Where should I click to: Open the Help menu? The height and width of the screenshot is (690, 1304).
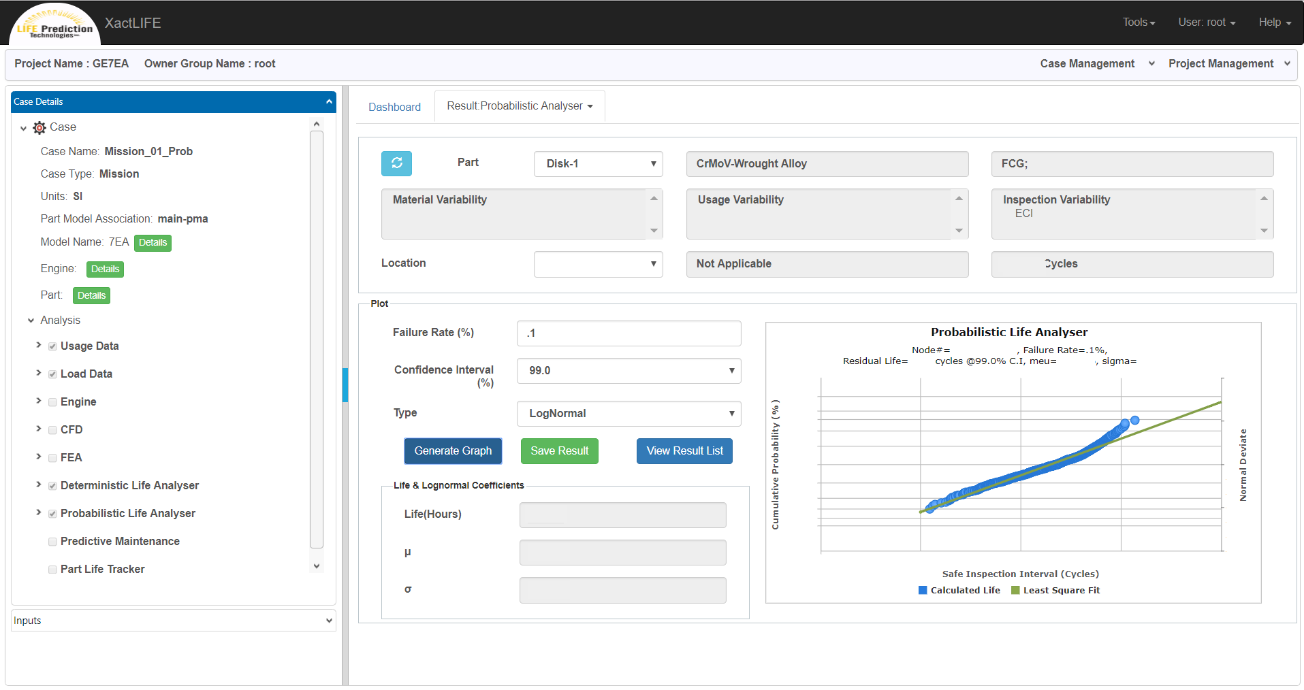[x=1275, y=22]
